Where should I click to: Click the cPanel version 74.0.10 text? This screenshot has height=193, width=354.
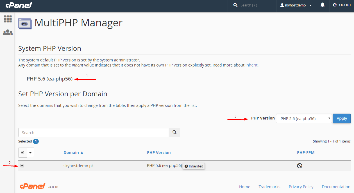(x=53, y=187)
